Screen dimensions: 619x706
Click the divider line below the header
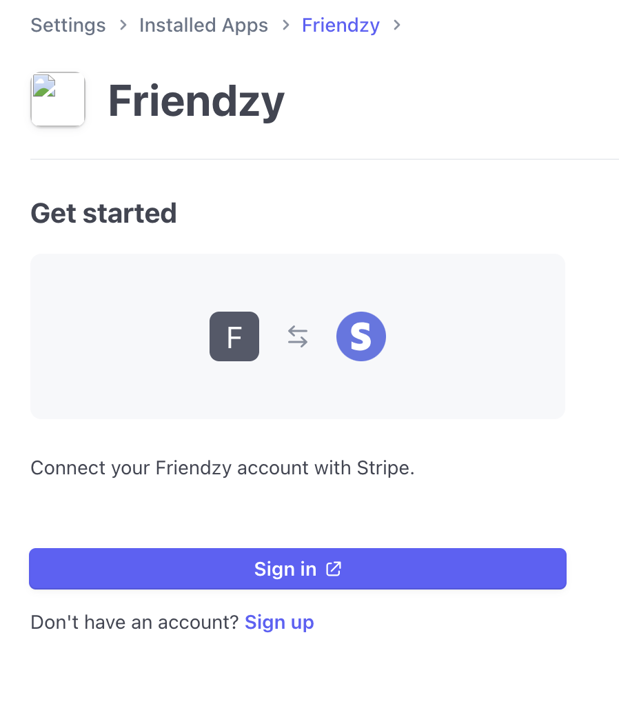324,159
